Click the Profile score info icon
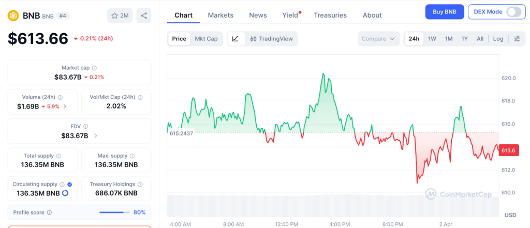The height and width of the screenshot is (228, 530). click(50, 212)
